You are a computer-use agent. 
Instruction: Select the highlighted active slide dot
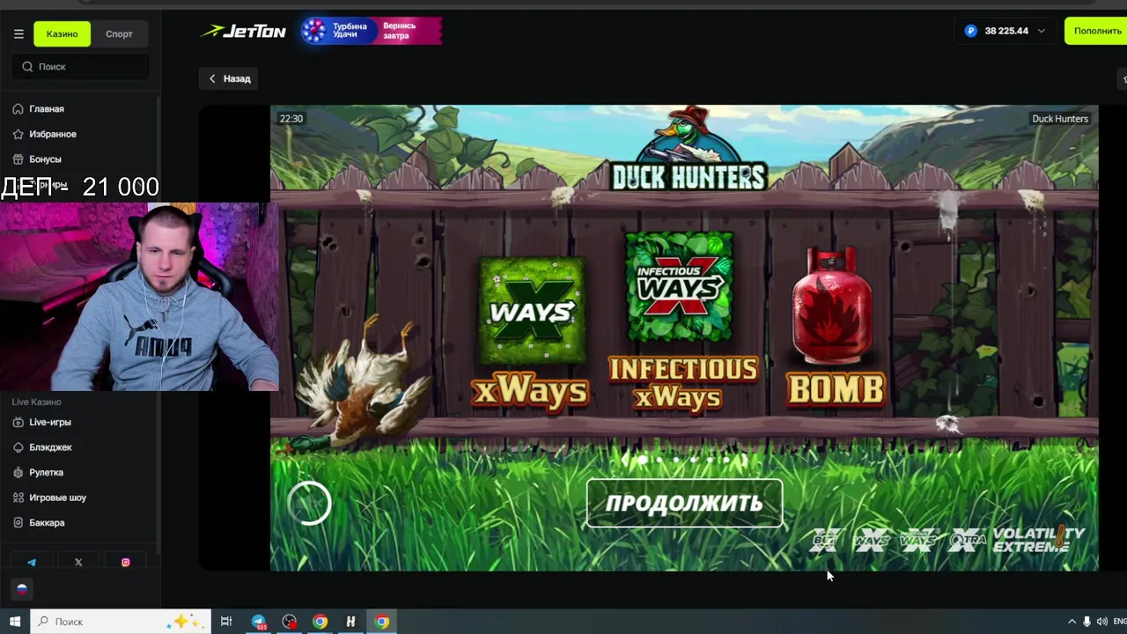643,460
